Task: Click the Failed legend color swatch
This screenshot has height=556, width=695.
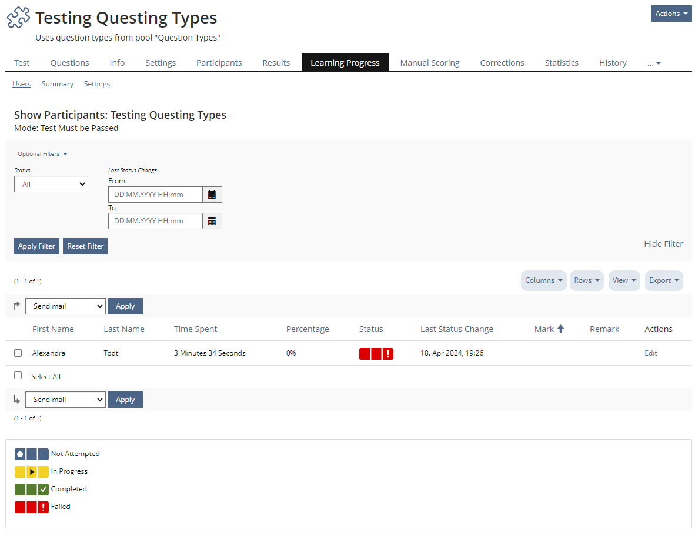Action: 32,507
